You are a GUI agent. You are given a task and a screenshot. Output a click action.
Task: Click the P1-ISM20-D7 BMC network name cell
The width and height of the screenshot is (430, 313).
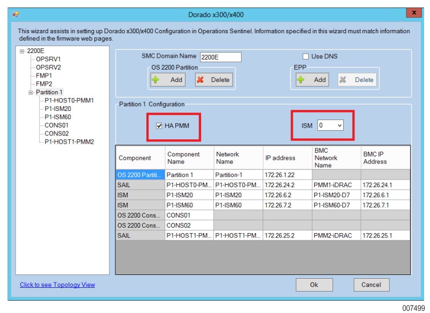click(337, 195)
